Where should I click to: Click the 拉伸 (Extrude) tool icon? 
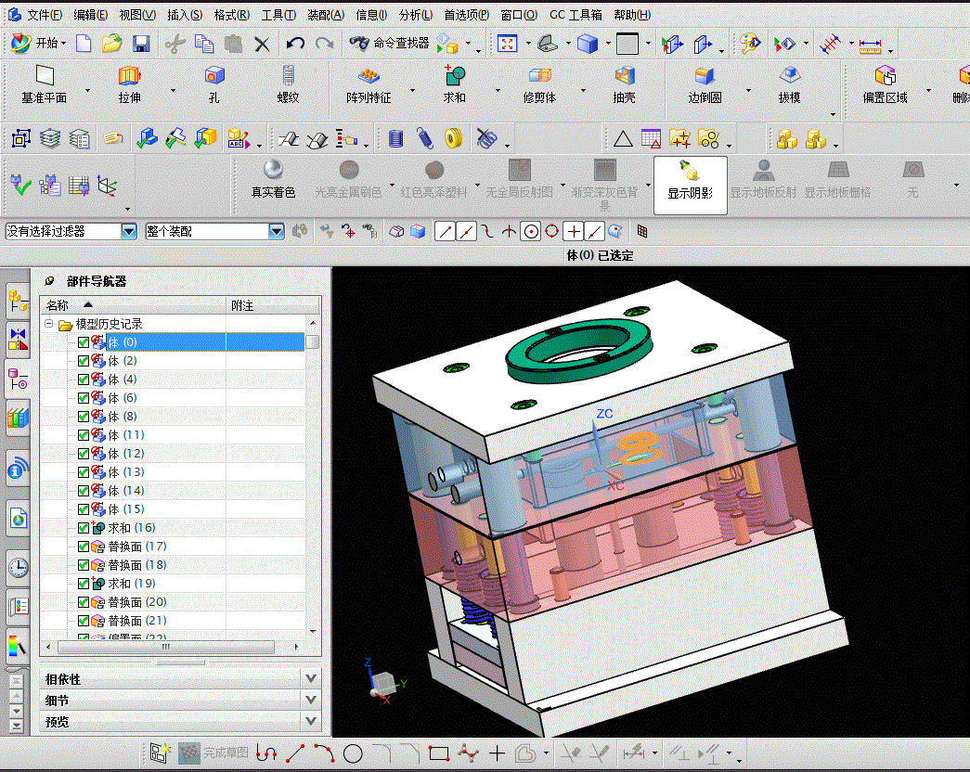(x=129, y=77)
